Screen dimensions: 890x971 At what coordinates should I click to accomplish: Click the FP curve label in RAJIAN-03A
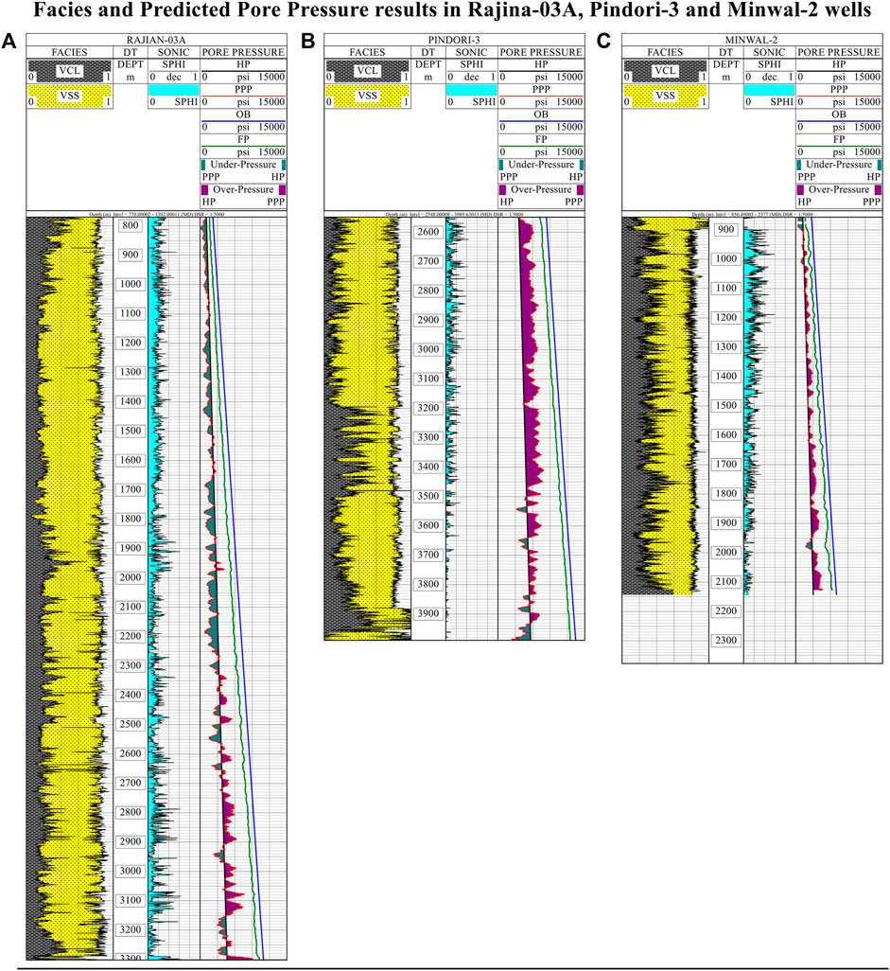coord(243,139)
